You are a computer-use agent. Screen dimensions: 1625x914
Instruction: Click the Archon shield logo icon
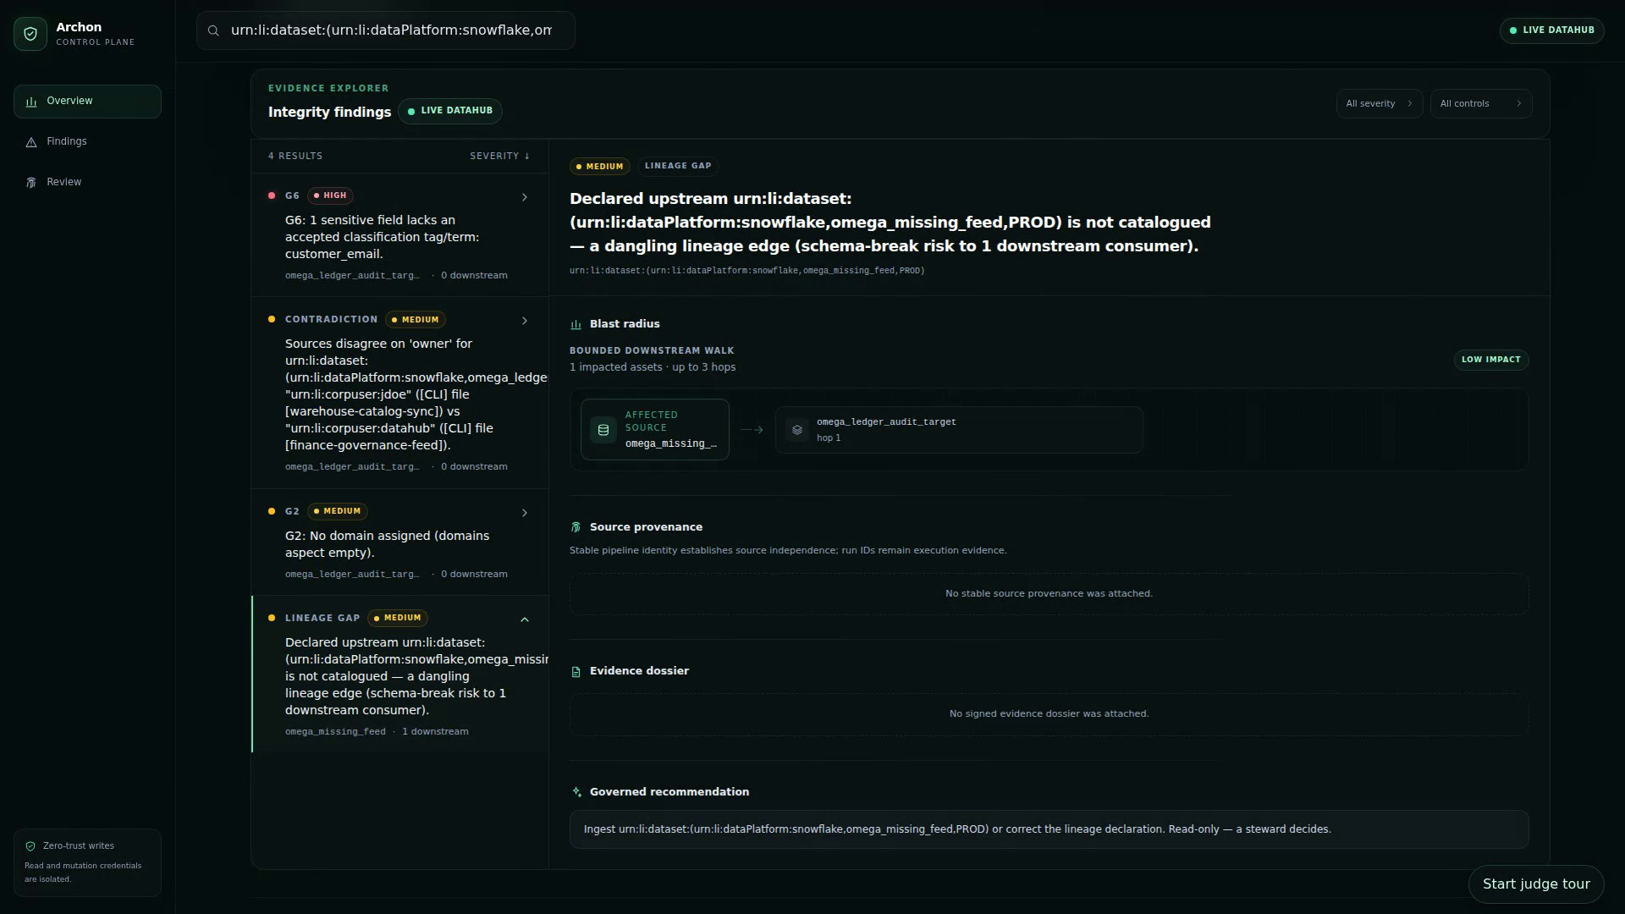coord(30,34)
